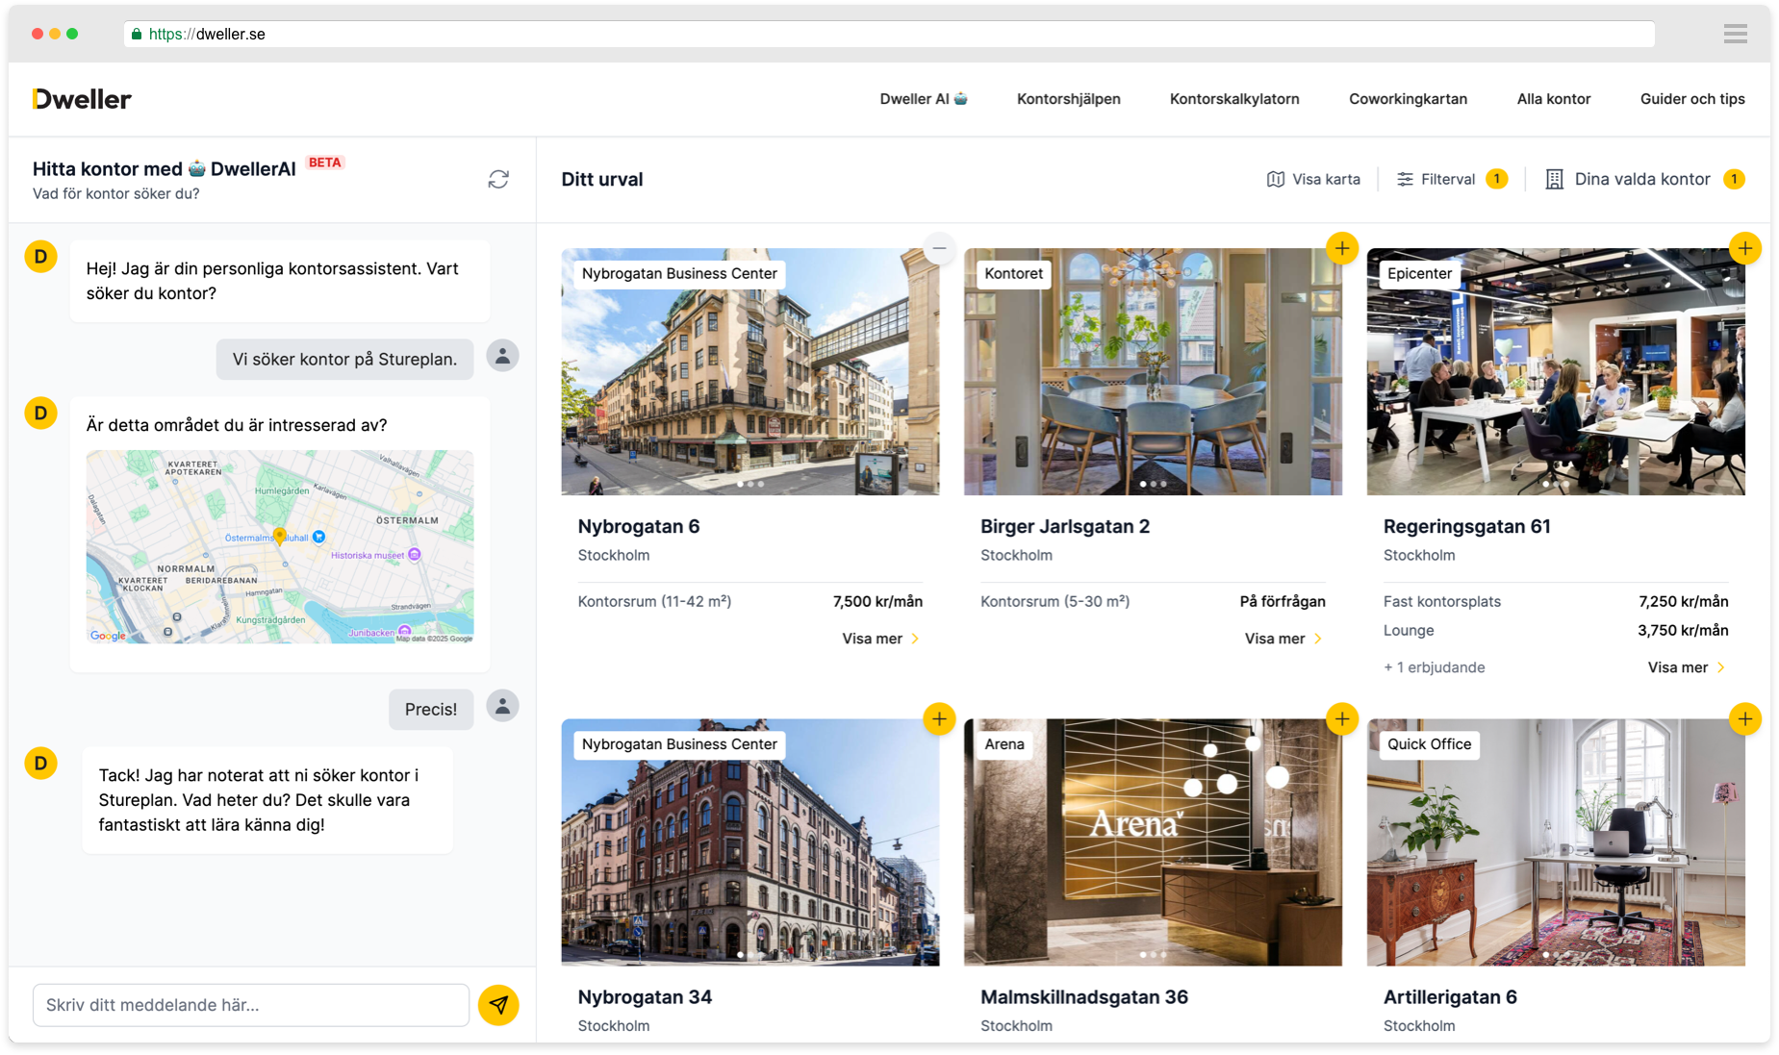Viewport: 1779px width, 1055px height.
Task: Remove Nybrogatan 6 from selection
Action: click(939, 249)
